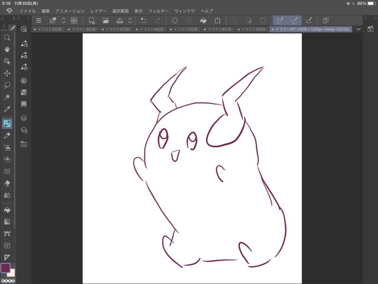Select the Operation object tool

(x=7, y=61)
